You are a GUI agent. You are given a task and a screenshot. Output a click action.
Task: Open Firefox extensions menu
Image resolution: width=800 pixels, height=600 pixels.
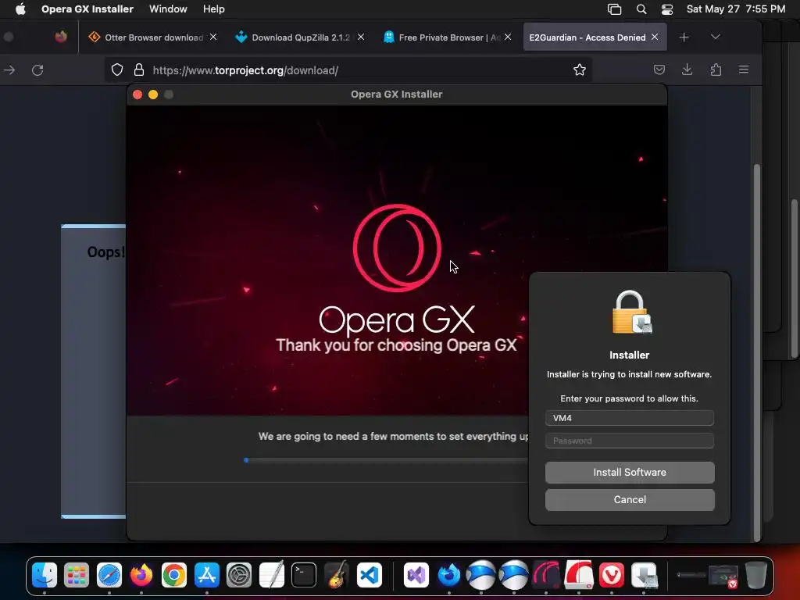(x=716, y=70)
